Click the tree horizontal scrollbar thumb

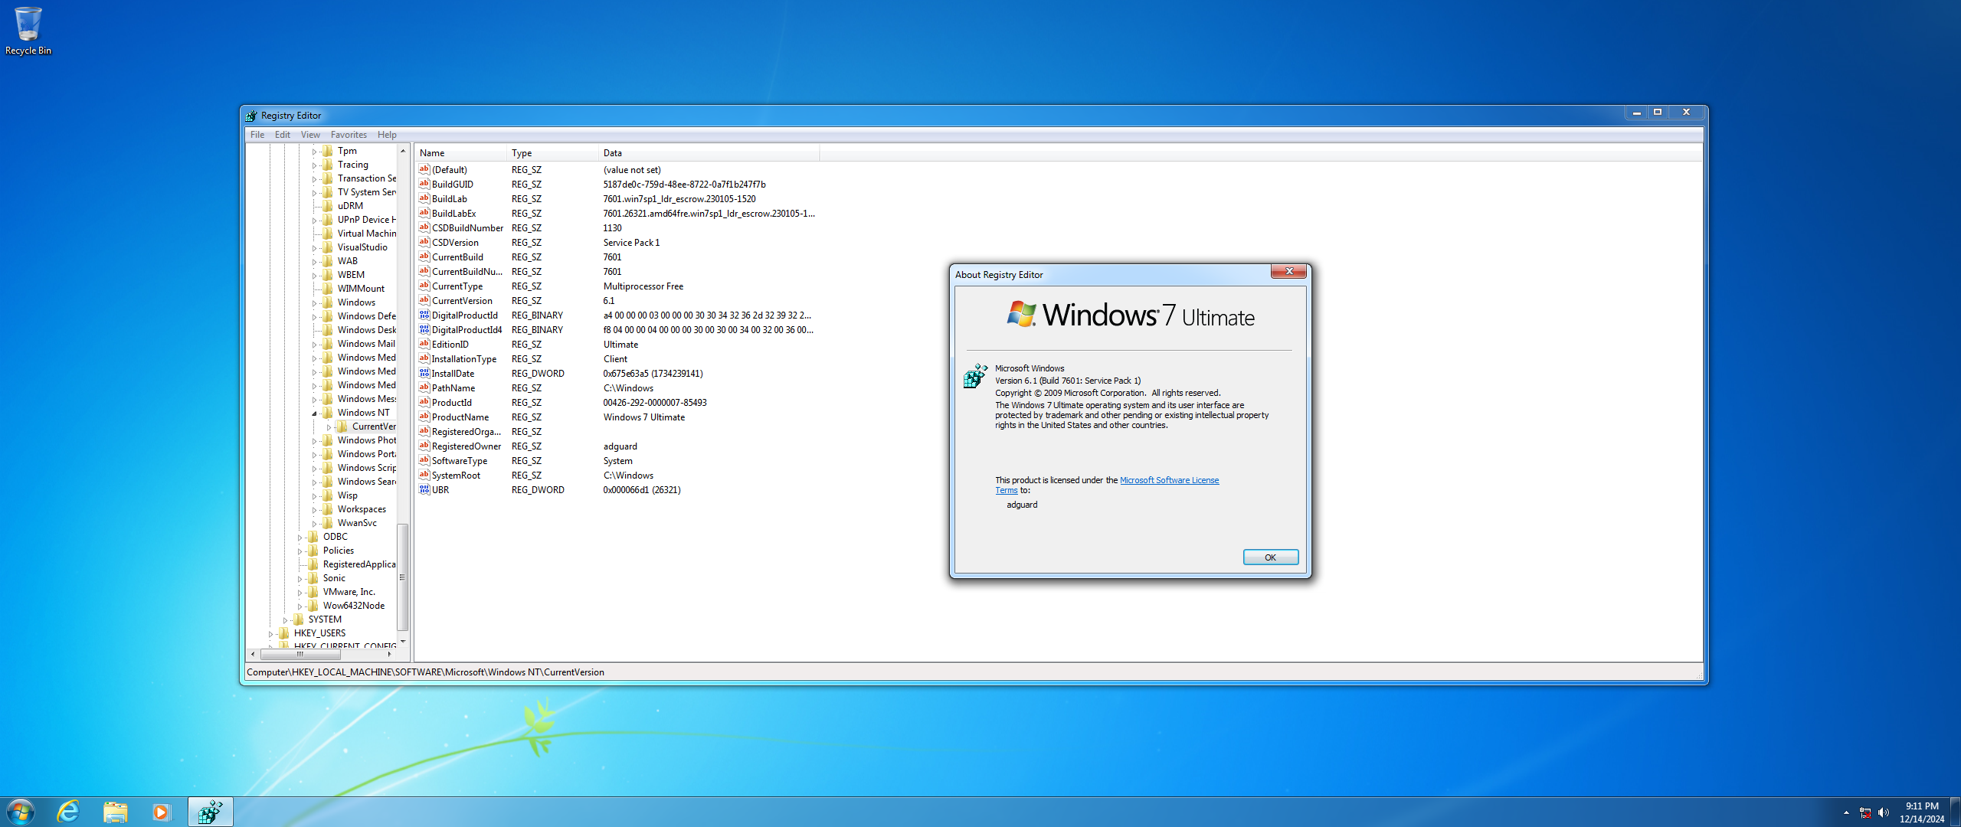point(300,654)
